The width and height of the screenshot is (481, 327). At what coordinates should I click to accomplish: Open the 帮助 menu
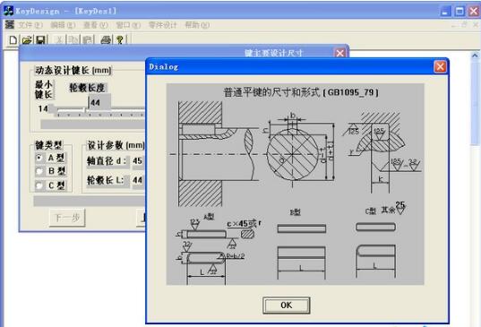[197, 25]
